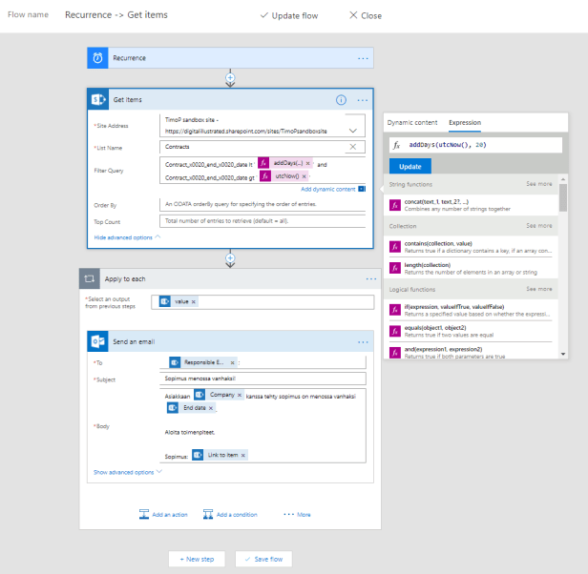588x574 pixels.
Task: Expand Show advanced options in email
Action: (127, 472)
